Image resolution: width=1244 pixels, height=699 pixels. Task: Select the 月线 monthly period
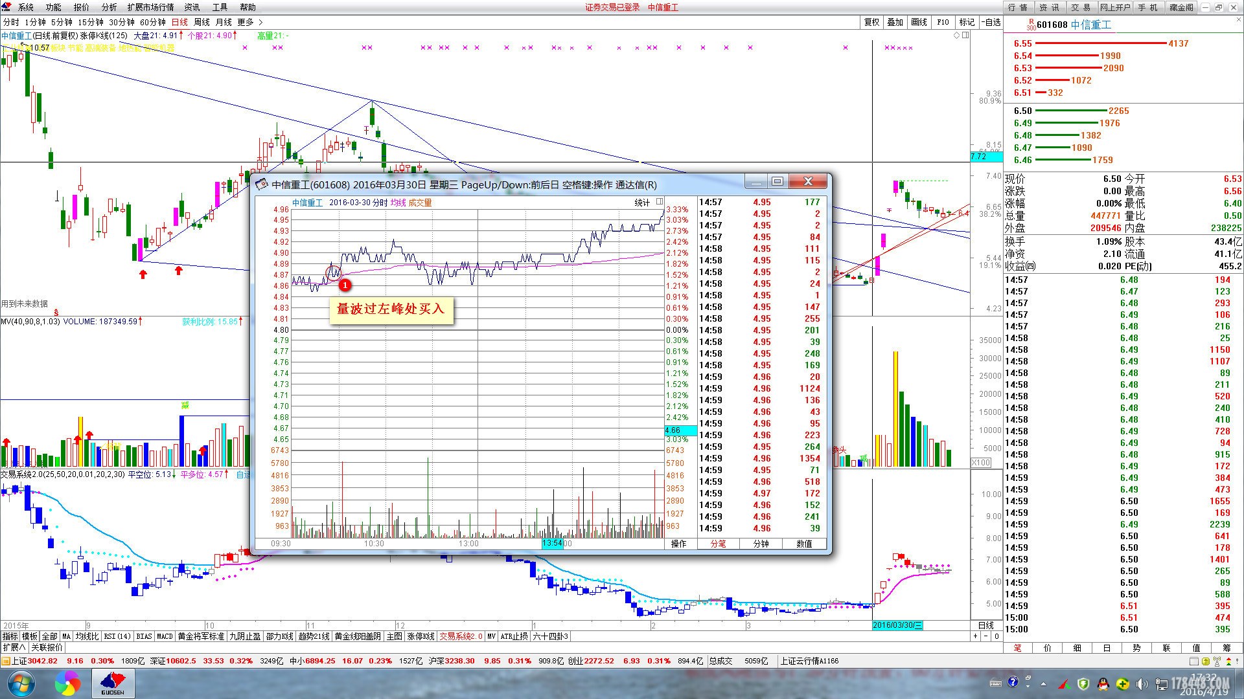click(224, 22)
